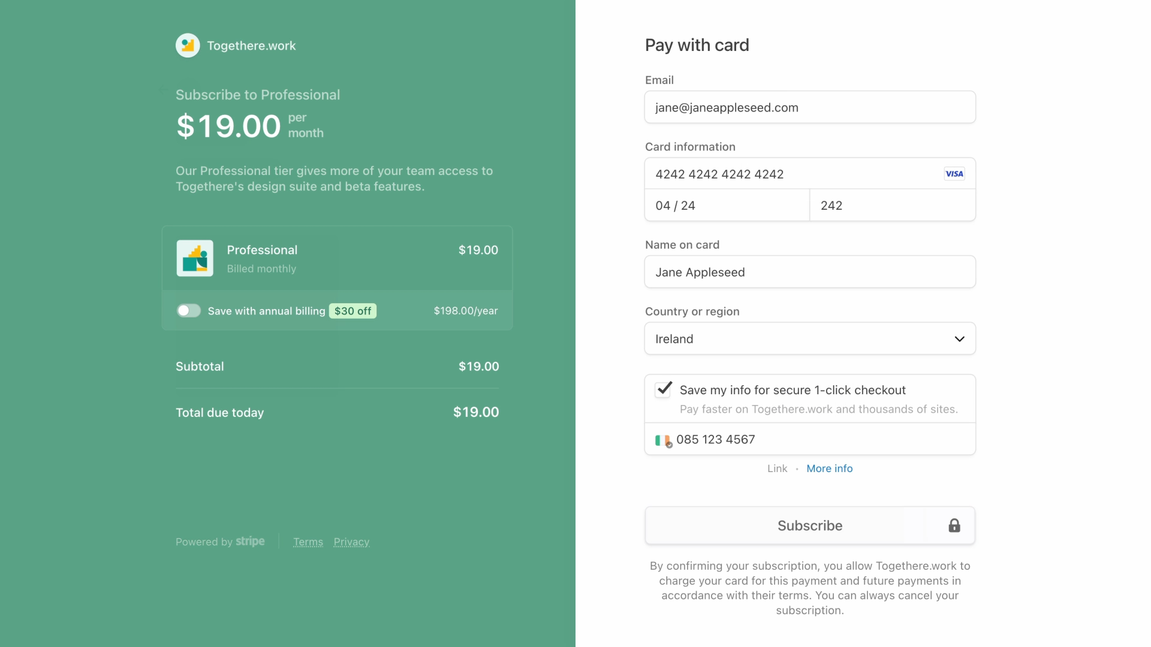Click the More info link
Screen dimensions: 1151x647
(829, 468)
